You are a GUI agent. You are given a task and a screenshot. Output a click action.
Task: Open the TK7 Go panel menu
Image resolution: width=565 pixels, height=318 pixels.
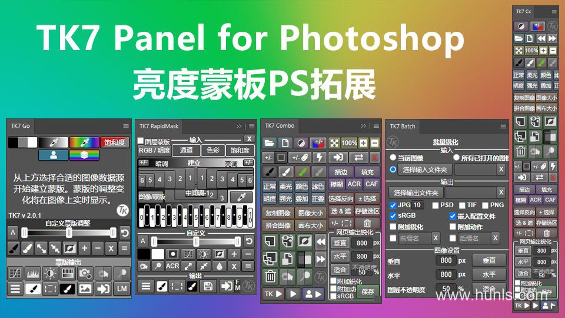(x=126, y=126)
